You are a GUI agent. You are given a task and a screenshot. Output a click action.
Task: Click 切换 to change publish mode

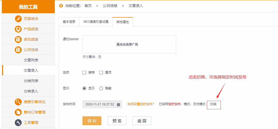213,104
